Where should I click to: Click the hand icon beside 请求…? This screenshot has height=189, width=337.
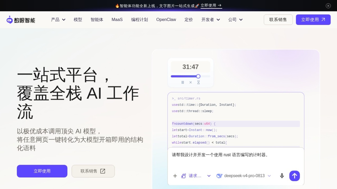click(184, 176)
